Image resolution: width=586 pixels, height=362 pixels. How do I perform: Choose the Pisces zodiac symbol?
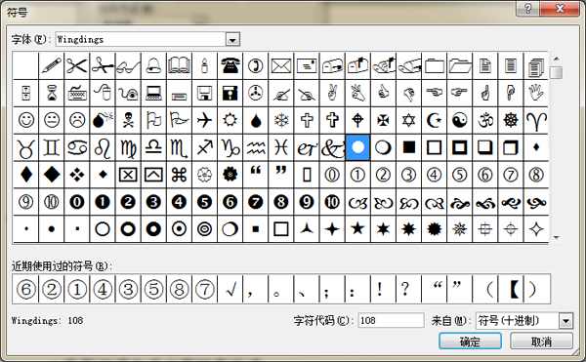point(281,147)
